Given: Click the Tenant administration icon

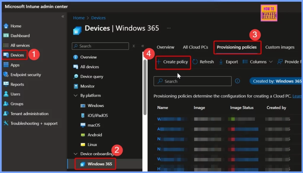Looking at the screenshot, I should (x=6, y=113).
